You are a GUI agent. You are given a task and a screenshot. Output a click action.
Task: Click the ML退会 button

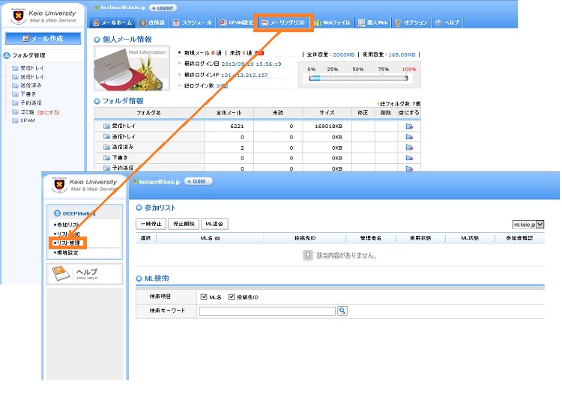(214, 224)
